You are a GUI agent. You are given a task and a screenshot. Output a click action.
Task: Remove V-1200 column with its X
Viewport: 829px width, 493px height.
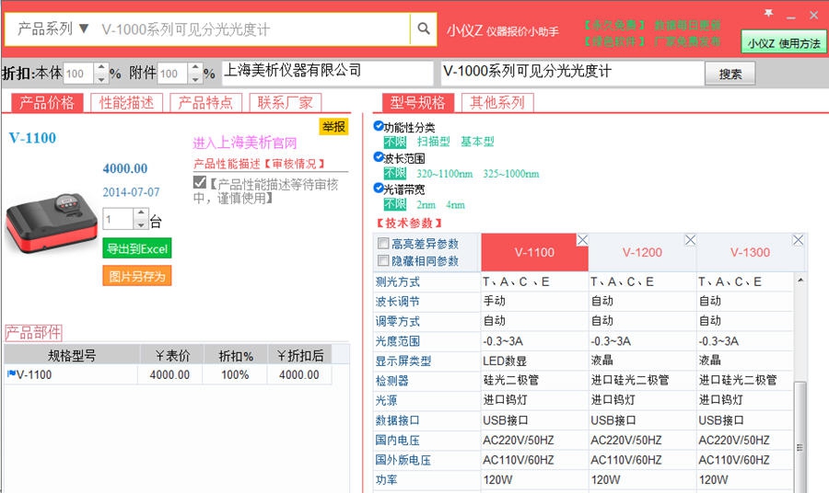(690, 240)
